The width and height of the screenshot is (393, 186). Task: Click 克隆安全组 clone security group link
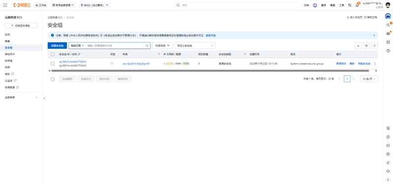coord(364,64)
